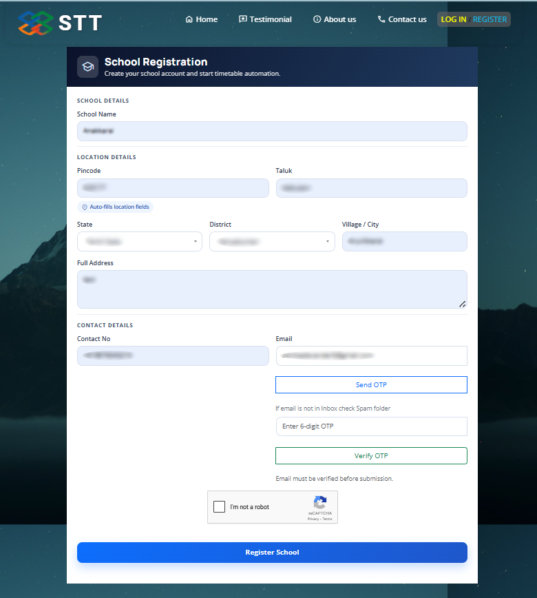Image resolution: width=537 pixels, height=598 pixels.
Task: Click the REGISTER link
Action: pyautogui.click(x=489, y=19)
